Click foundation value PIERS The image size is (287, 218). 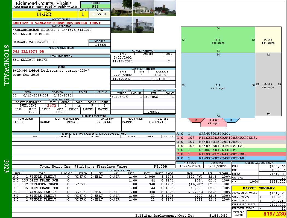(18, 122)
